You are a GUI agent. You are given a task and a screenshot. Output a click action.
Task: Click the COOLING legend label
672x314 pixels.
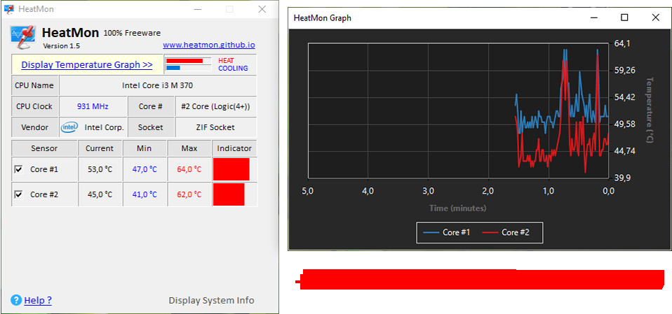pyautogui.click(x=233, y=69)
